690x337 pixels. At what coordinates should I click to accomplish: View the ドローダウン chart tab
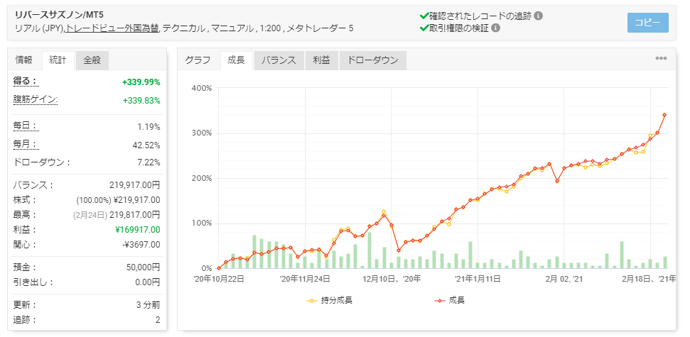point(372,60)
